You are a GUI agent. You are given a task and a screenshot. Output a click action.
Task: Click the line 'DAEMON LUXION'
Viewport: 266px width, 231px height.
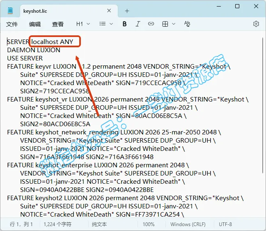(34, 50)
